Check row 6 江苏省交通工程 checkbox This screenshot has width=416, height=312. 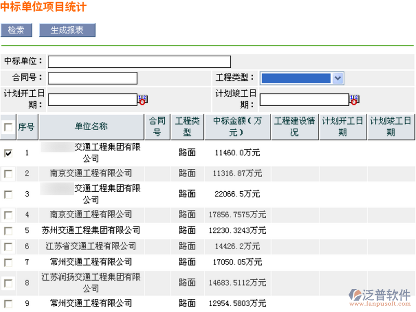8,246
